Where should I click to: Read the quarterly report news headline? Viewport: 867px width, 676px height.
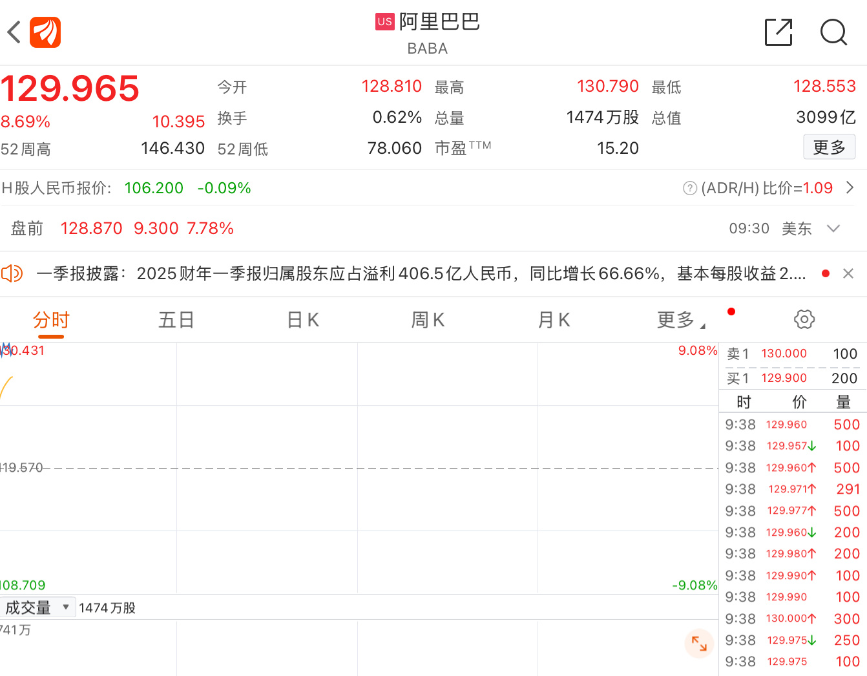[x=421, y=273]
